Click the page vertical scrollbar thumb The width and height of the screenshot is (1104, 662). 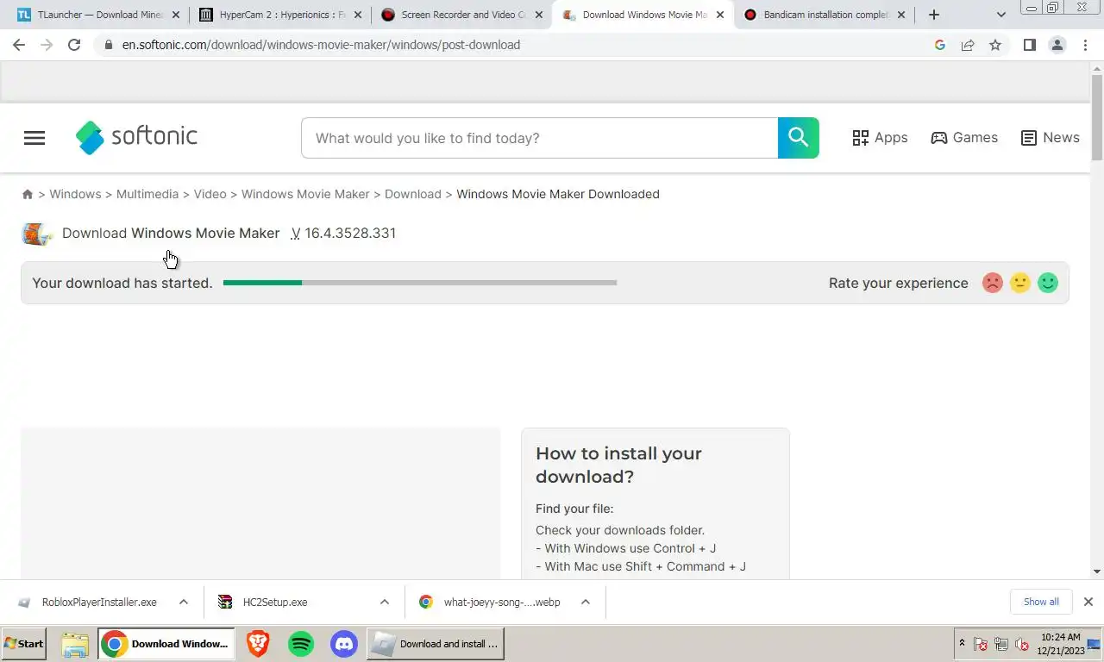(x=1097, y=117)
